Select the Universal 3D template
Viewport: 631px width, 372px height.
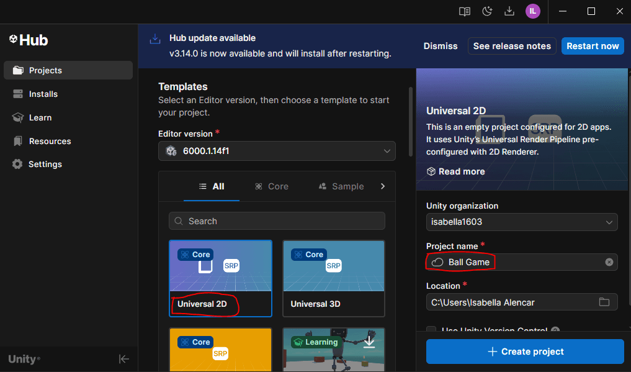(x=333, y=278)
